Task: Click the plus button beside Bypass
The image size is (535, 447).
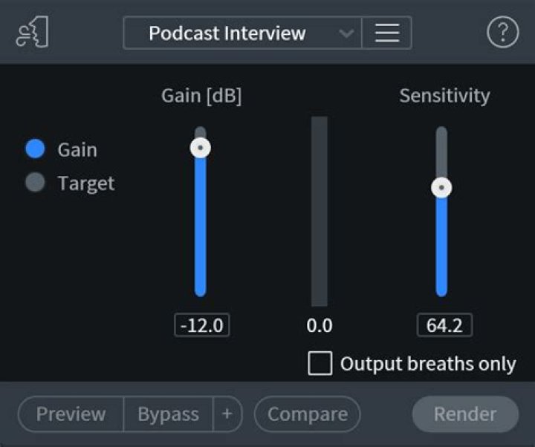Action: (x=227, y=414)
